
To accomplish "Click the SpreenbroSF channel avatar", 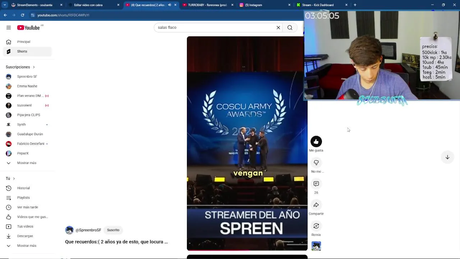I will [x=69, y=230].
